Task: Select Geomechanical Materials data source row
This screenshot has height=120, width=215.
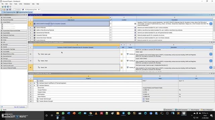Action: pyautogui.click(x=71, y=33)
